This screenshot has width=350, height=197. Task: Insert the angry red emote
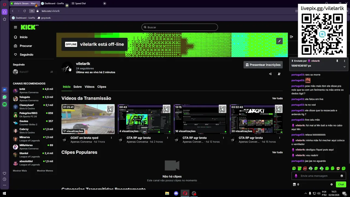pyautogui.click(x=305, y=168)
